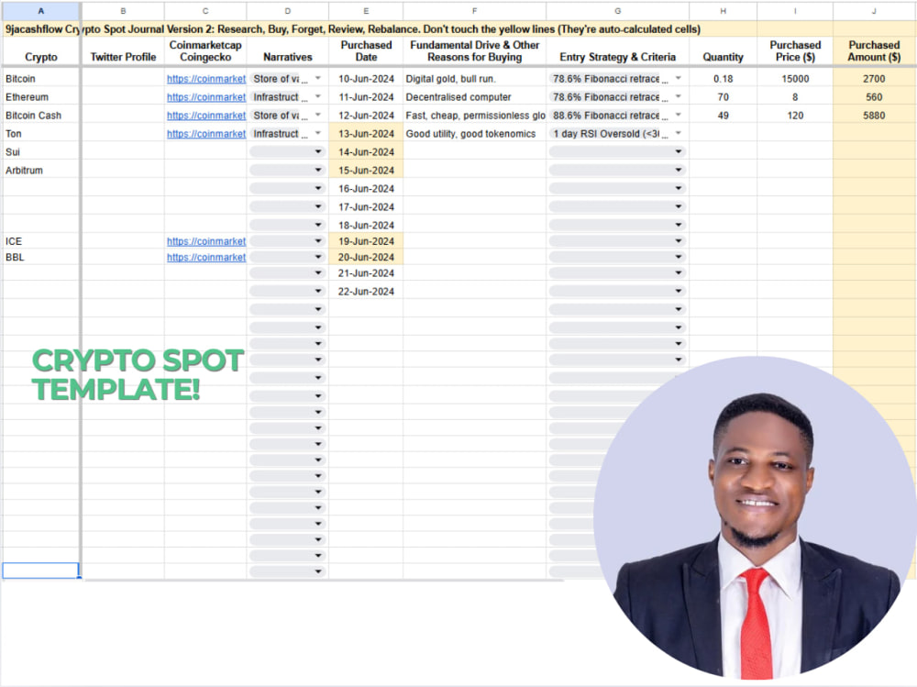The width and height of the screenshot is (917, 687).
Task: Select column G header
Action: 617,10
